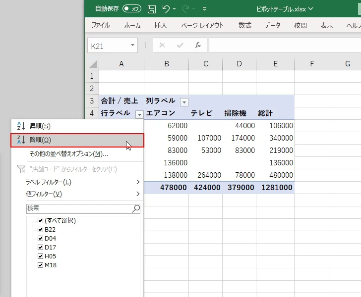Image resolution: width=361 pixels, height=297 pixels.
Task: Click the formula bar Enter checkmark icon
Action: (x=180, y=45)
